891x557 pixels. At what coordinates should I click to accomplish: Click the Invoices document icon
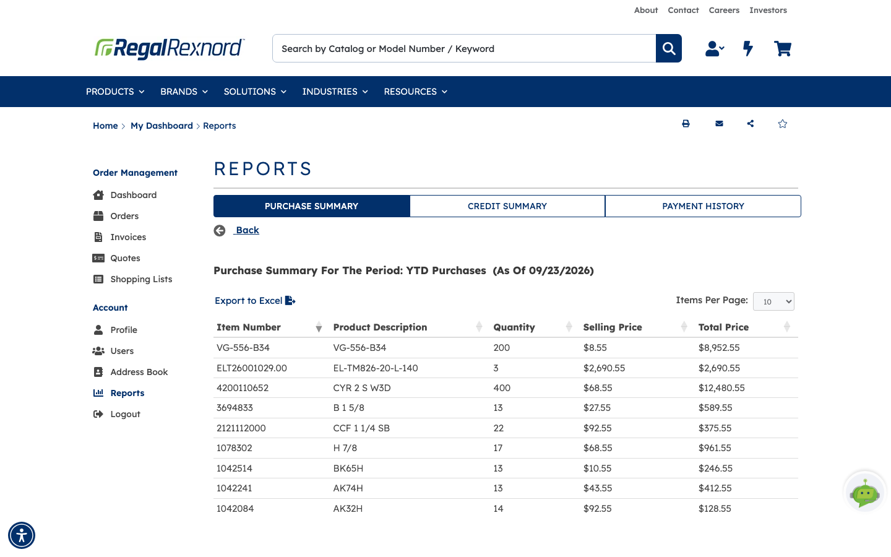pyautogui.click(x=98, y=237)
